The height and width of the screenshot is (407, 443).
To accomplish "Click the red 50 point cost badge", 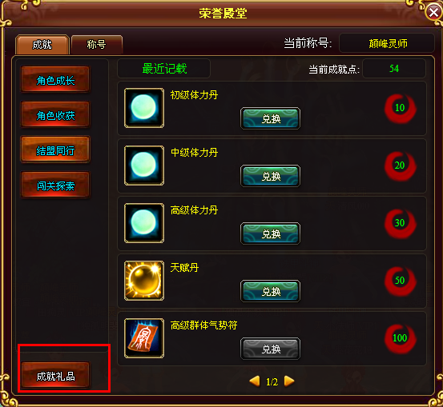I will coord(400,281).
